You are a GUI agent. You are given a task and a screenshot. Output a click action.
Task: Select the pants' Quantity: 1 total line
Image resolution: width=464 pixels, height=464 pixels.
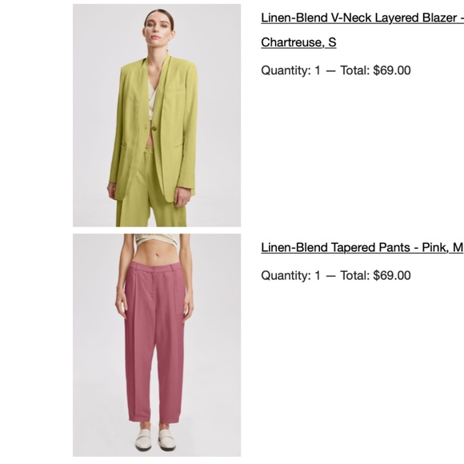(336, 275)
